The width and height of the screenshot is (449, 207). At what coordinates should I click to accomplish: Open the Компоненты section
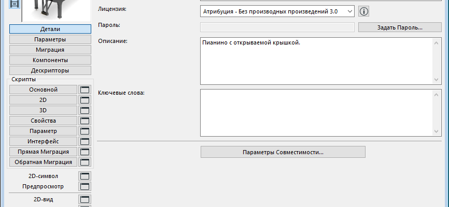[x=50, y=60]
